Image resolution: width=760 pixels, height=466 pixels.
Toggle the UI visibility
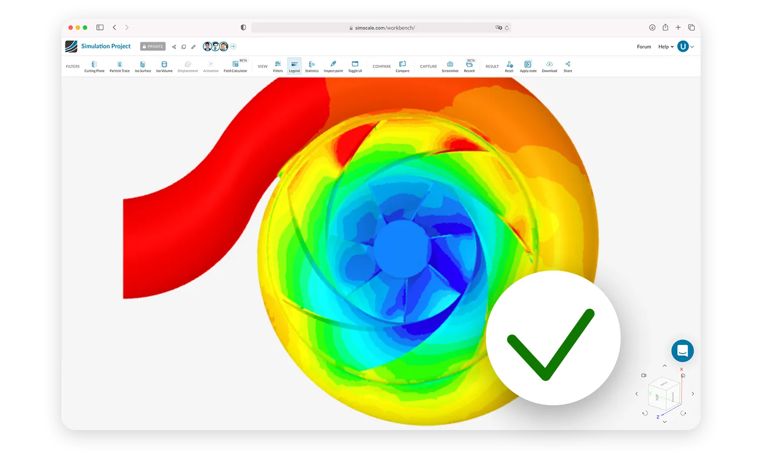(355, 66)
